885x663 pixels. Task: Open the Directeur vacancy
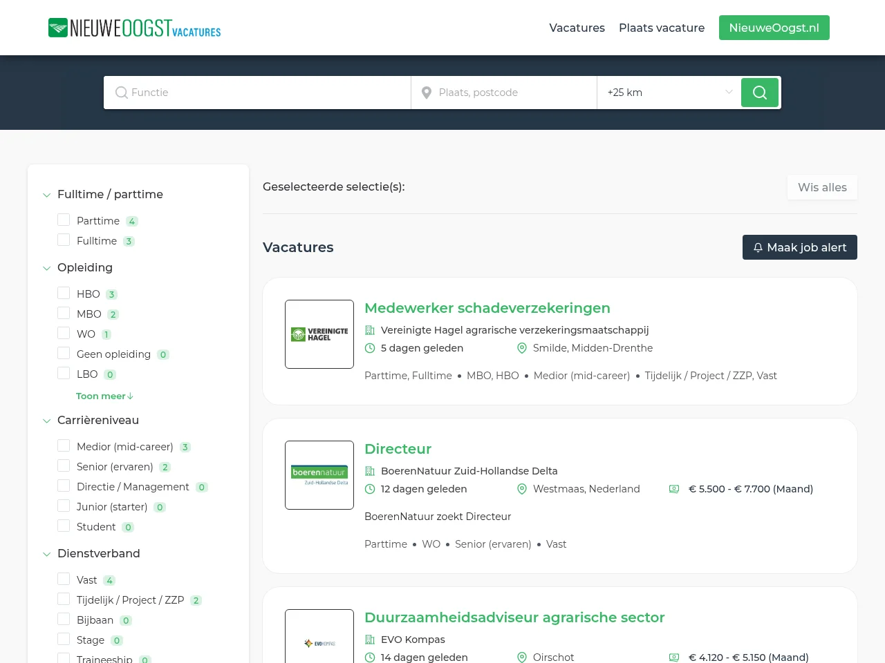(x=398, y=449)
